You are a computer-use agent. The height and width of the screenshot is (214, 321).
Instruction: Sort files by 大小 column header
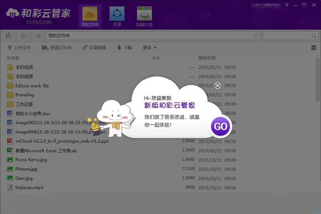(x=156, y=57)
